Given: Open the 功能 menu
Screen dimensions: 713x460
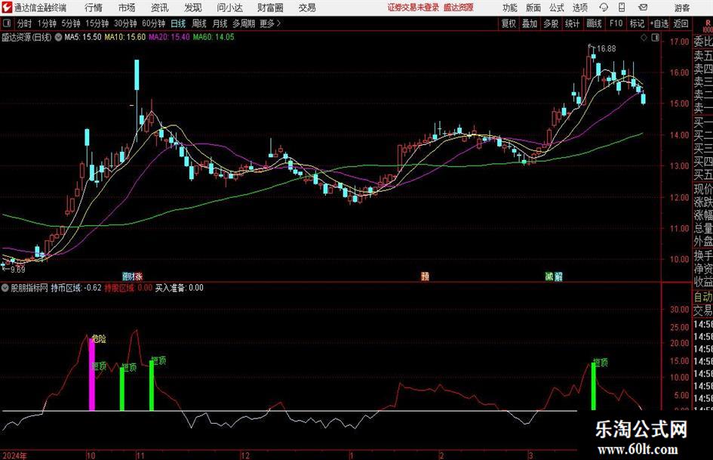Looking at the screenshot, I should [510, 8].
